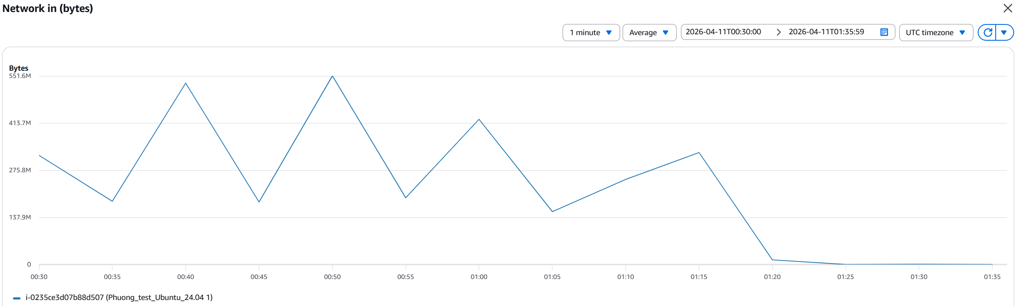Image resolution: width=1018 pixels, height=306 pixels.
Task: Click the arrow between the date fields
Action: 778,32
